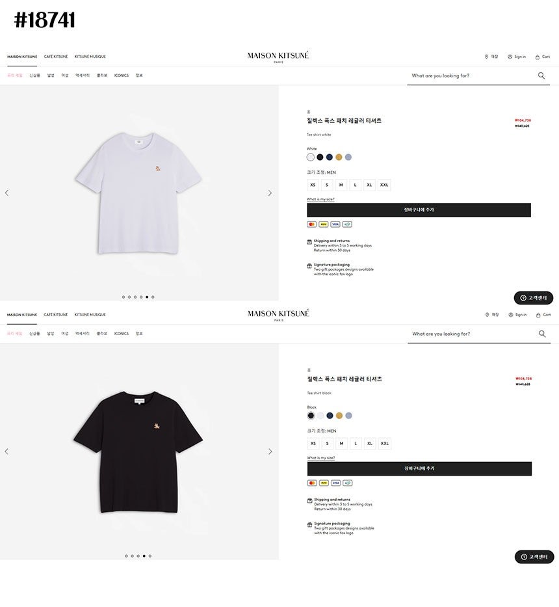This screenshot has height=607, width=559.
Task: Open the ICONICS menu in top navigation
Action: (122, 75)
